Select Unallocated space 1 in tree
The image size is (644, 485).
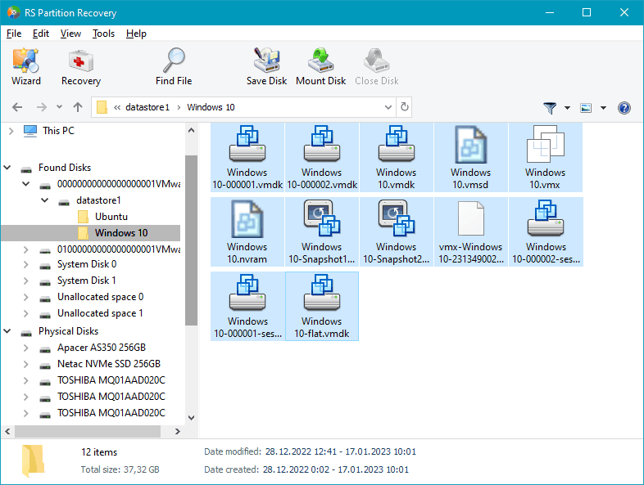(100, 313)
